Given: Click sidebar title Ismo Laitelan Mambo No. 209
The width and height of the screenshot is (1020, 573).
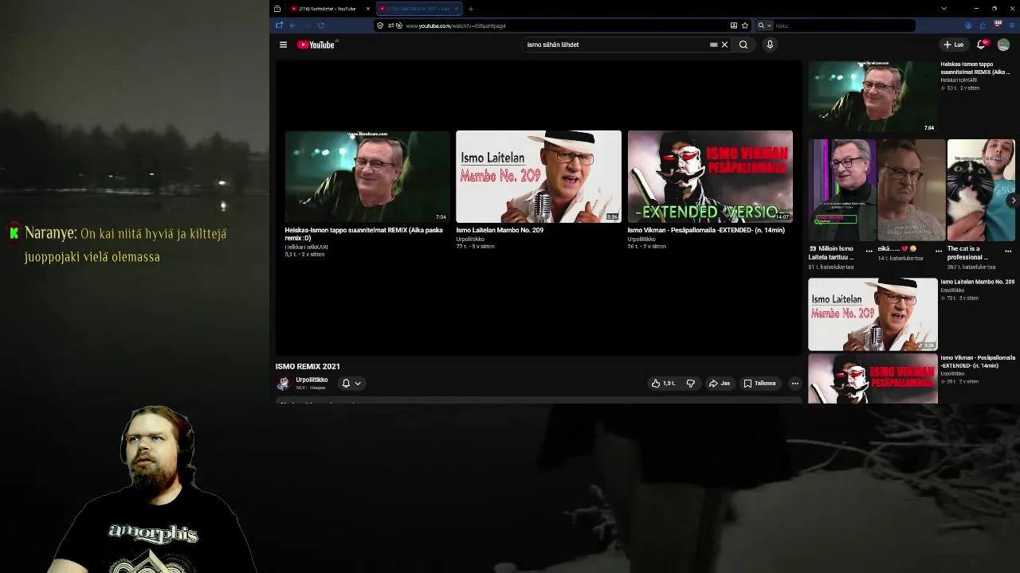Looking at the screenshot, I should 977,282.
